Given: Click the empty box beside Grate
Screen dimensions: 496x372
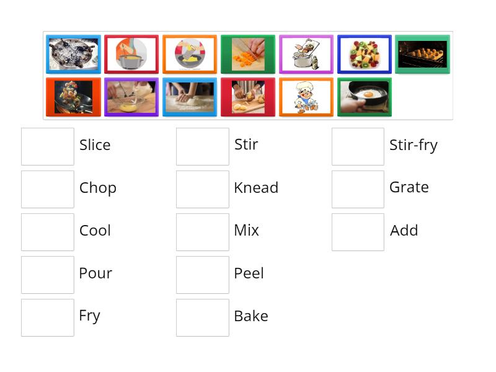Looking at the screenshot, I should click(x=358, y=189).
